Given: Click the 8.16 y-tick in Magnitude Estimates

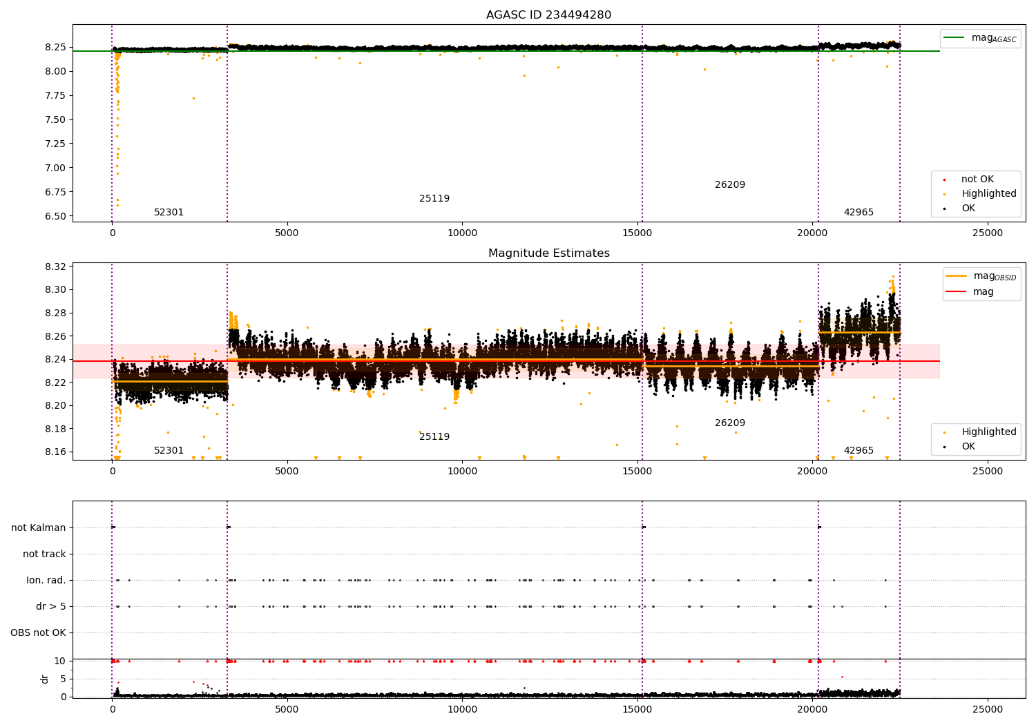Looking at the screenshot, I should tap(55, 452).
